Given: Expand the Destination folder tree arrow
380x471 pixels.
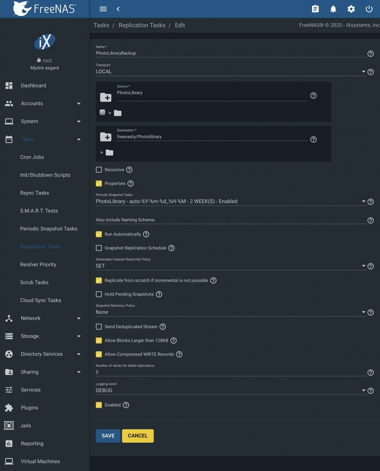Looking at the screenshot, I should click(102, 153).
